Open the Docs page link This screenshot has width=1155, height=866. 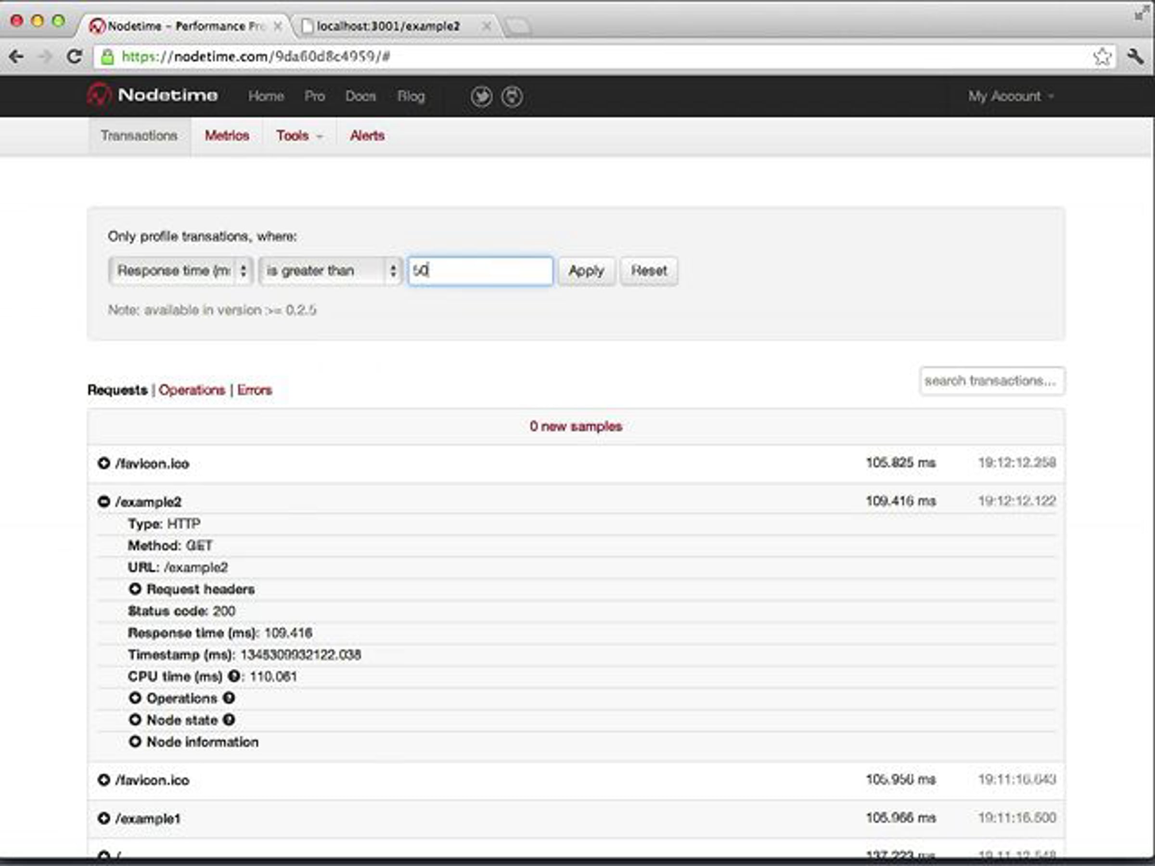click(360, 97)
